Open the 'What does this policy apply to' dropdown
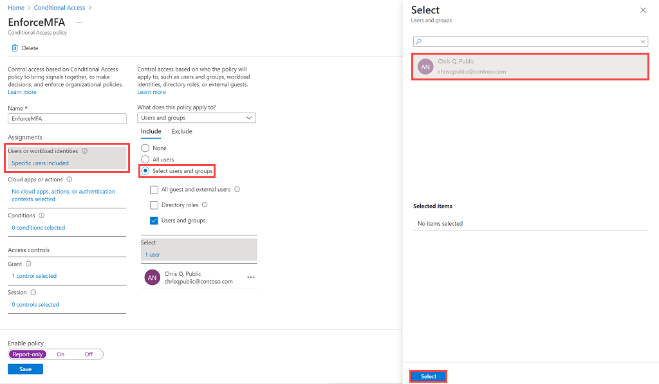Image resolution: width=659 pixels, height=384 pixels. coord(196,118)
